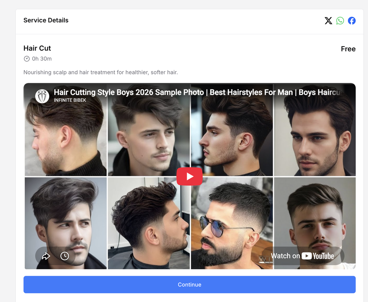Share on Facebook icon
368x302 pixels.
pos(351,20)
